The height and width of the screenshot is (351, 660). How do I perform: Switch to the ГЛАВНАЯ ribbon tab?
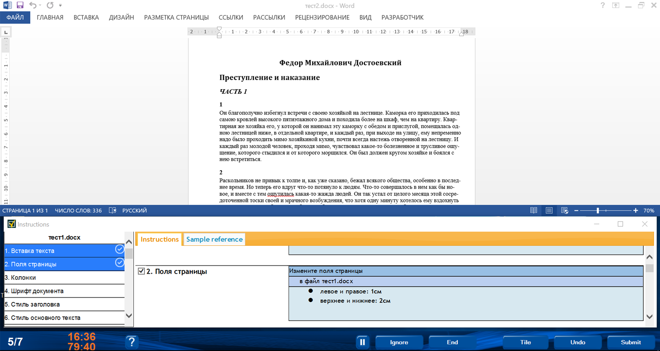[x=50, y=17]
